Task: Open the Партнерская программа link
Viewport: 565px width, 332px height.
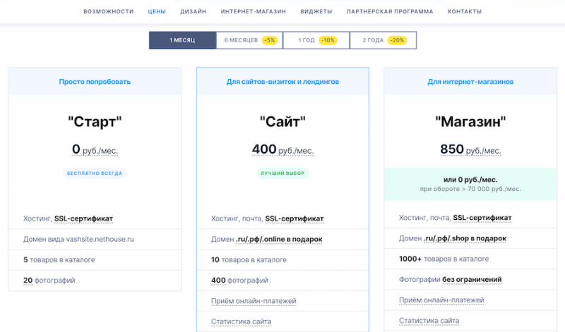Action: tap(390, 12)
